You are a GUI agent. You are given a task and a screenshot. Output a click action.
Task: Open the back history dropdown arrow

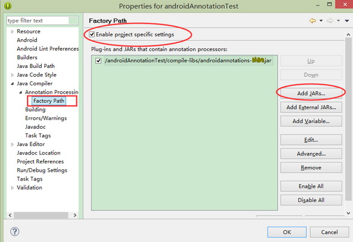321,21
